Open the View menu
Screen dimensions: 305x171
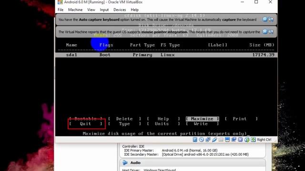91,9
